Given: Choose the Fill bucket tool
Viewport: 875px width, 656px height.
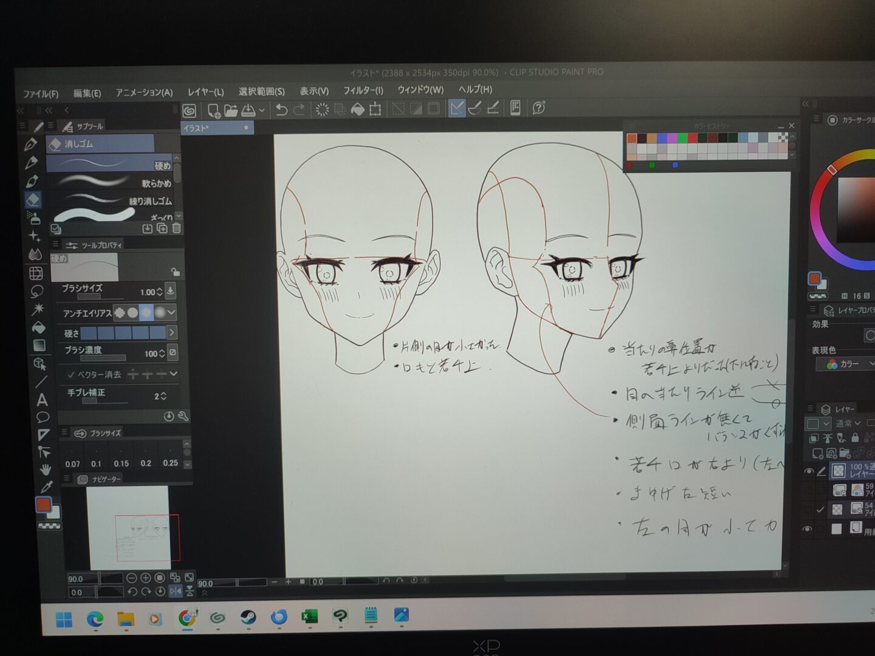Looking at the screenshot, I should tap(38, 327).
